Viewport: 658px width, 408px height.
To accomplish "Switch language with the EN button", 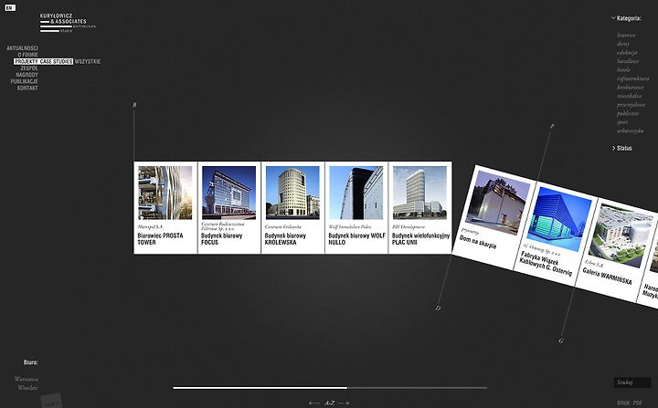I will 10,7.
